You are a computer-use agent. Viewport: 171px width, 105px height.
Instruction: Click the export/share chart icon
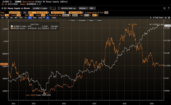click(x=164, y=8)
